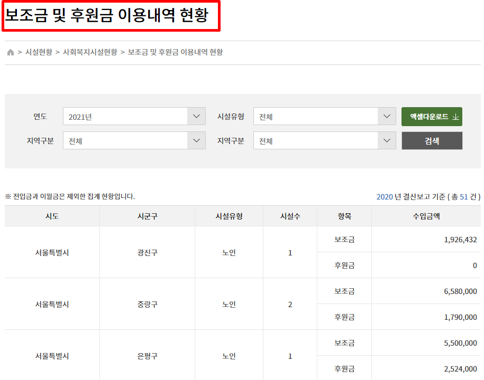This screenshot has height=380, width=484.
Task: Select the 은평구 cell
Action: pyautogui.click(x=147, y=356)
